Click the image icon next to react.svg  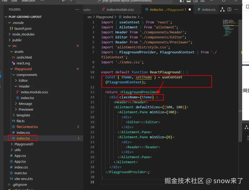click(x=13, y=63)
